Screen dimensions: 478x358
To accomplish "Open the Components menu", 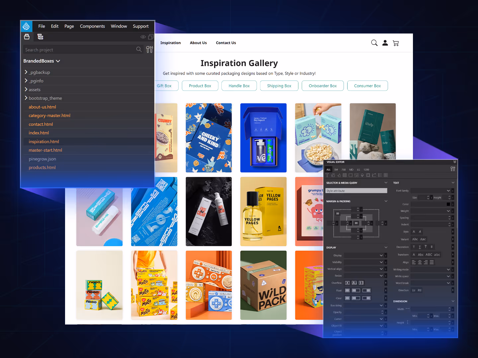I will (92, 26).
